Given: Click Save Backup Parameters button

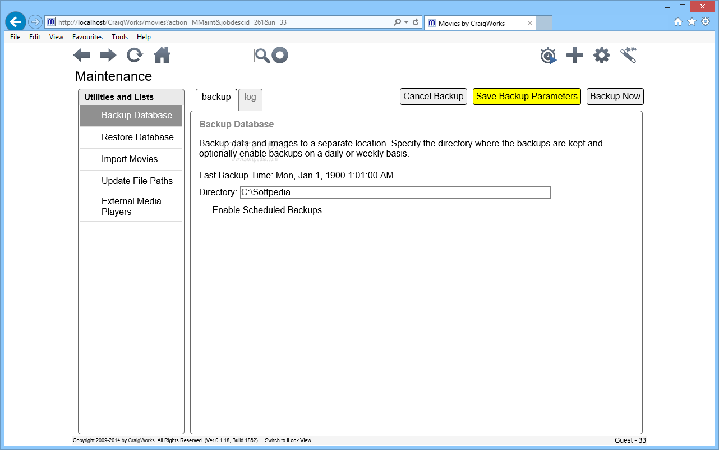Looking at the screenshot, I should (527, 97).
